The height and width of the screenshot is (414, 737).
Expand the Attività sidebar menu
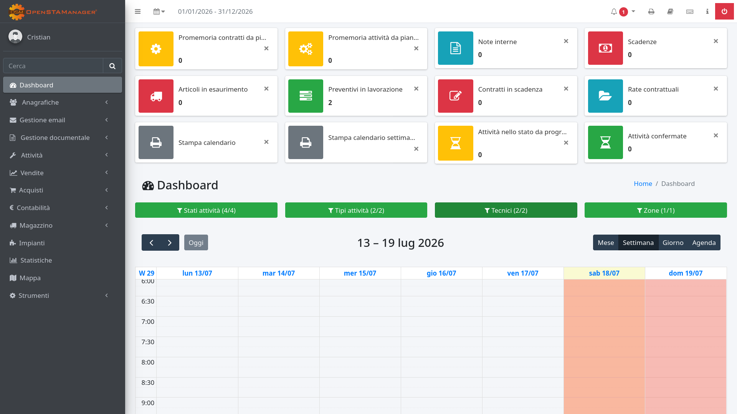coord(63,155)
